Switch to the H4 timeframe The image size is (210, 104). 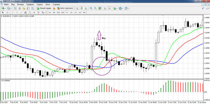[71, 12]
